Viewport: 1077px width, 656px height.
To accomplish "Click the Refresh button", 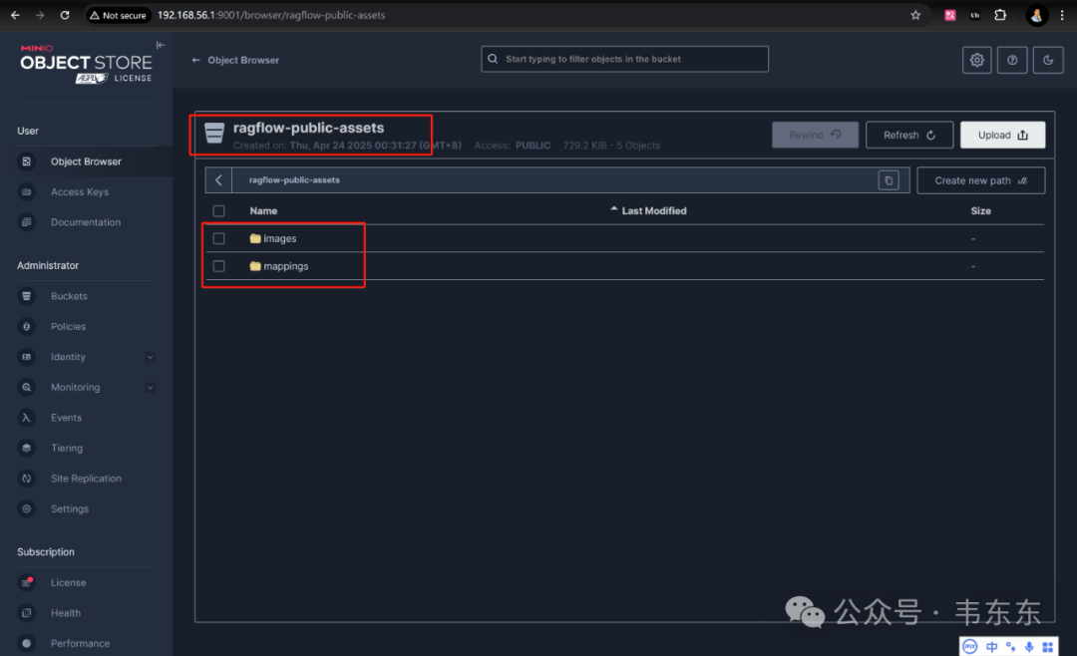I will tap(908, 136).
